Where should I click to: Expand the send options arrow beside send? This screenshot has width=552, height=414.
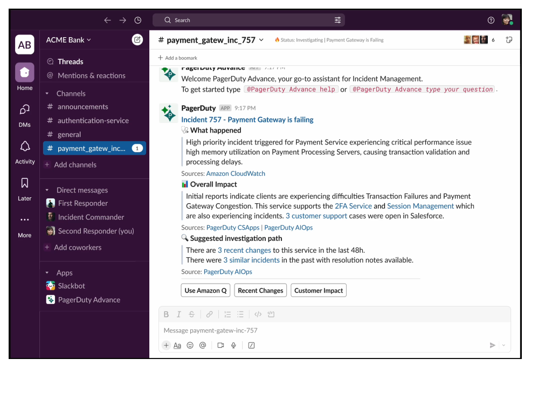[503, 345]
